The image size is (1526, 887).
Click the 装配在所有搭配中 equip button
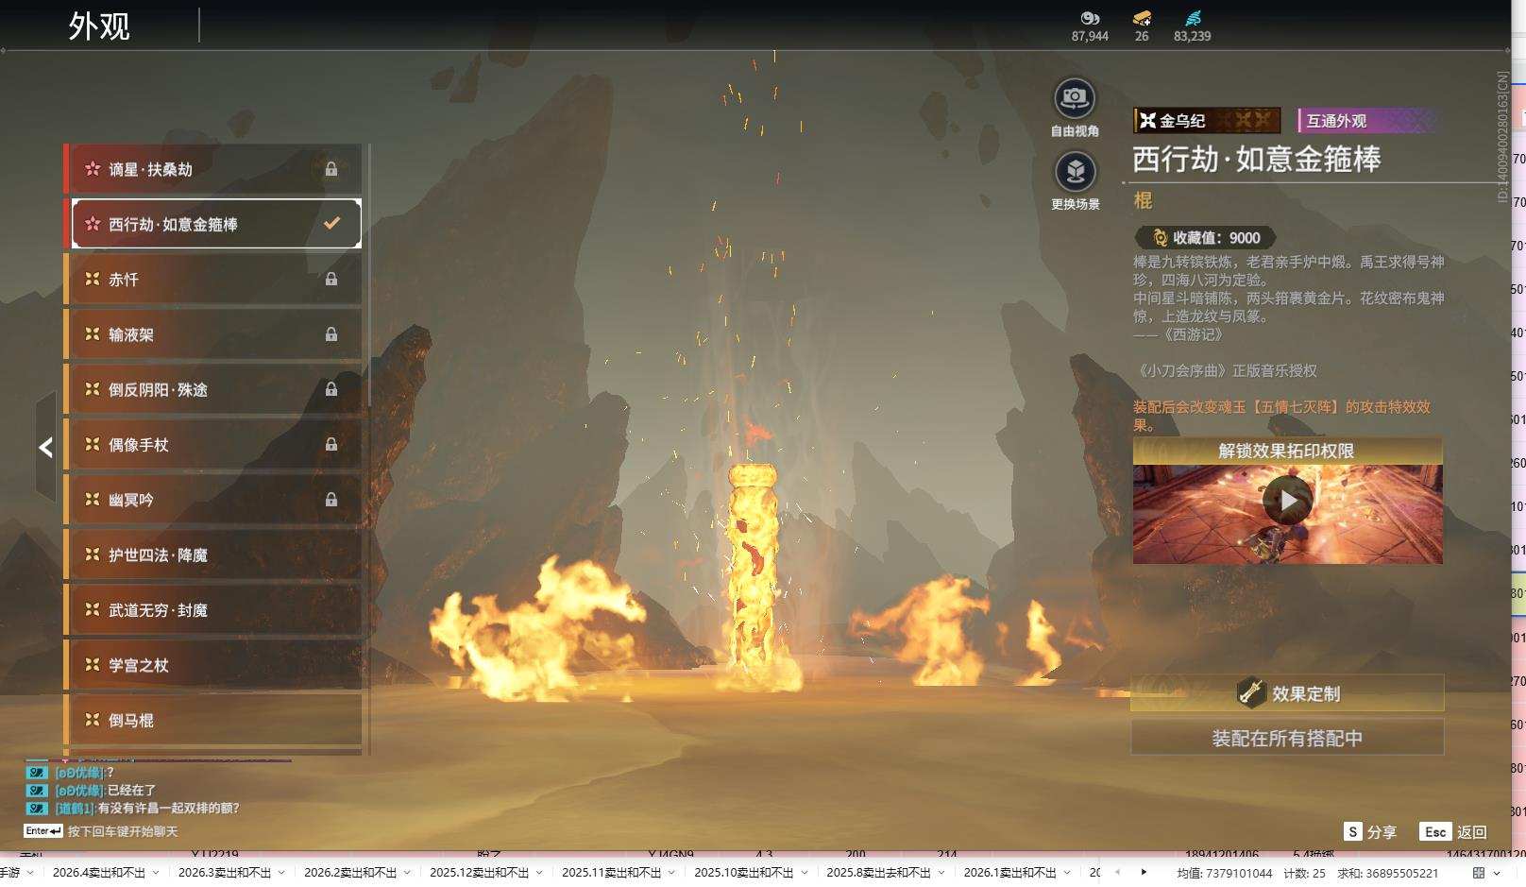click(x=1287, y=738)
